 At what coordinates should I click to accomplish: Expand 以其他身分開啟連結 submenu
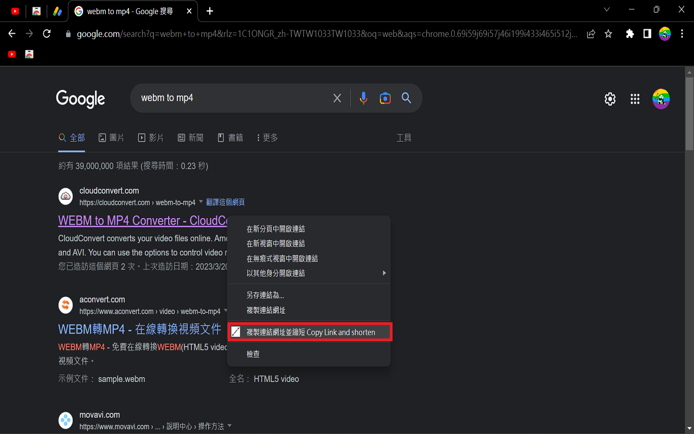[x=309, y=273]
